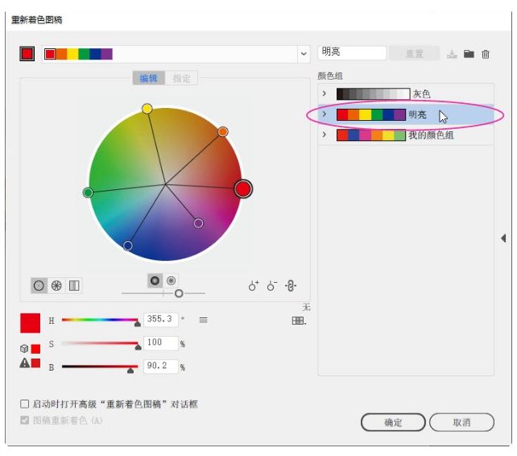Switch to the segmented color wheel display
The image size is (517, 456).
(56, 285)
